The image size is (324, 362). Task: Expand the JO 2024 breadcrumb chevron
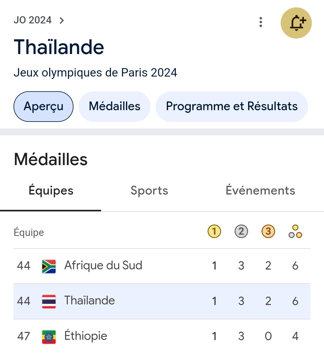coord(62,20)
